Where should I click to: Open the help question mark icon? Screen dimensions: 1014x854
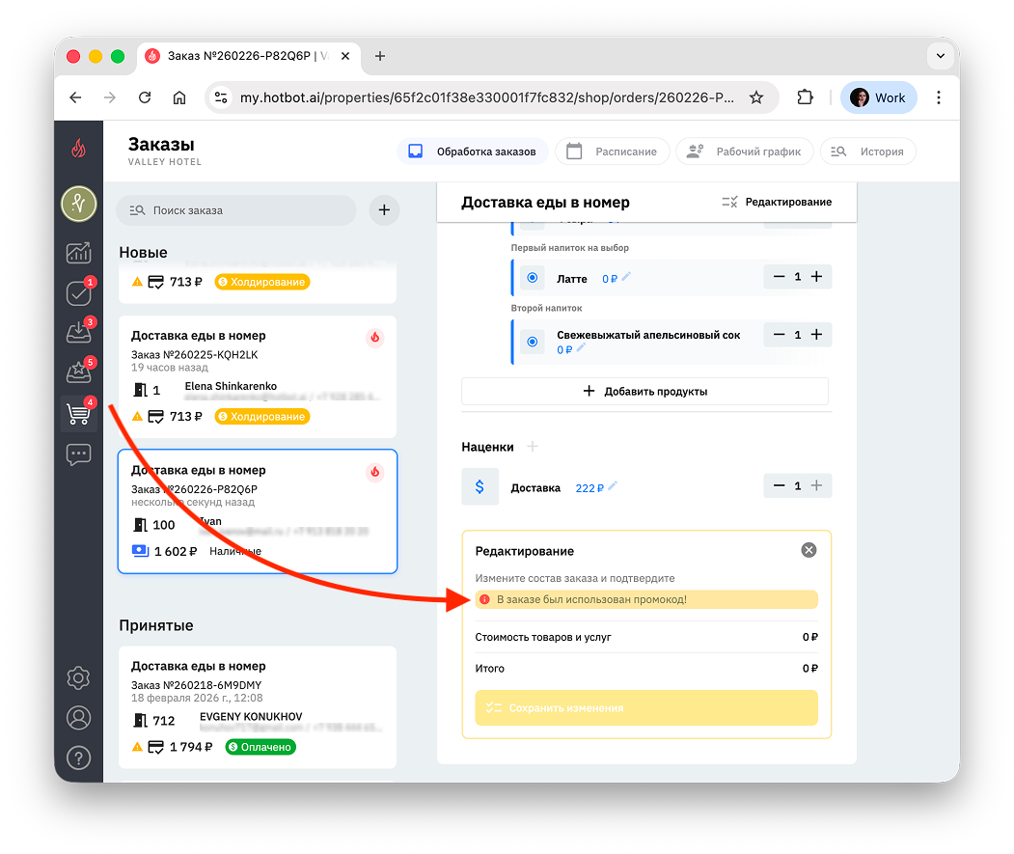coord(78,758)
